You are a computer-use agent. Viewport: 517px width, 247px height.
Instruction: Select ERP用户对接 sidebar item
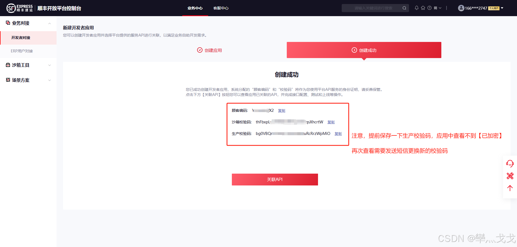click(28, 51)
